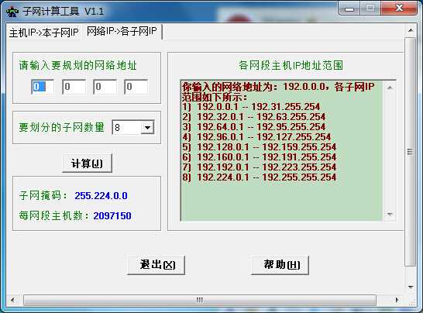Screen dimensions: 423x313
Task: Switch to the 主机IP->本子网IP tab
Action: coord(43,33)
